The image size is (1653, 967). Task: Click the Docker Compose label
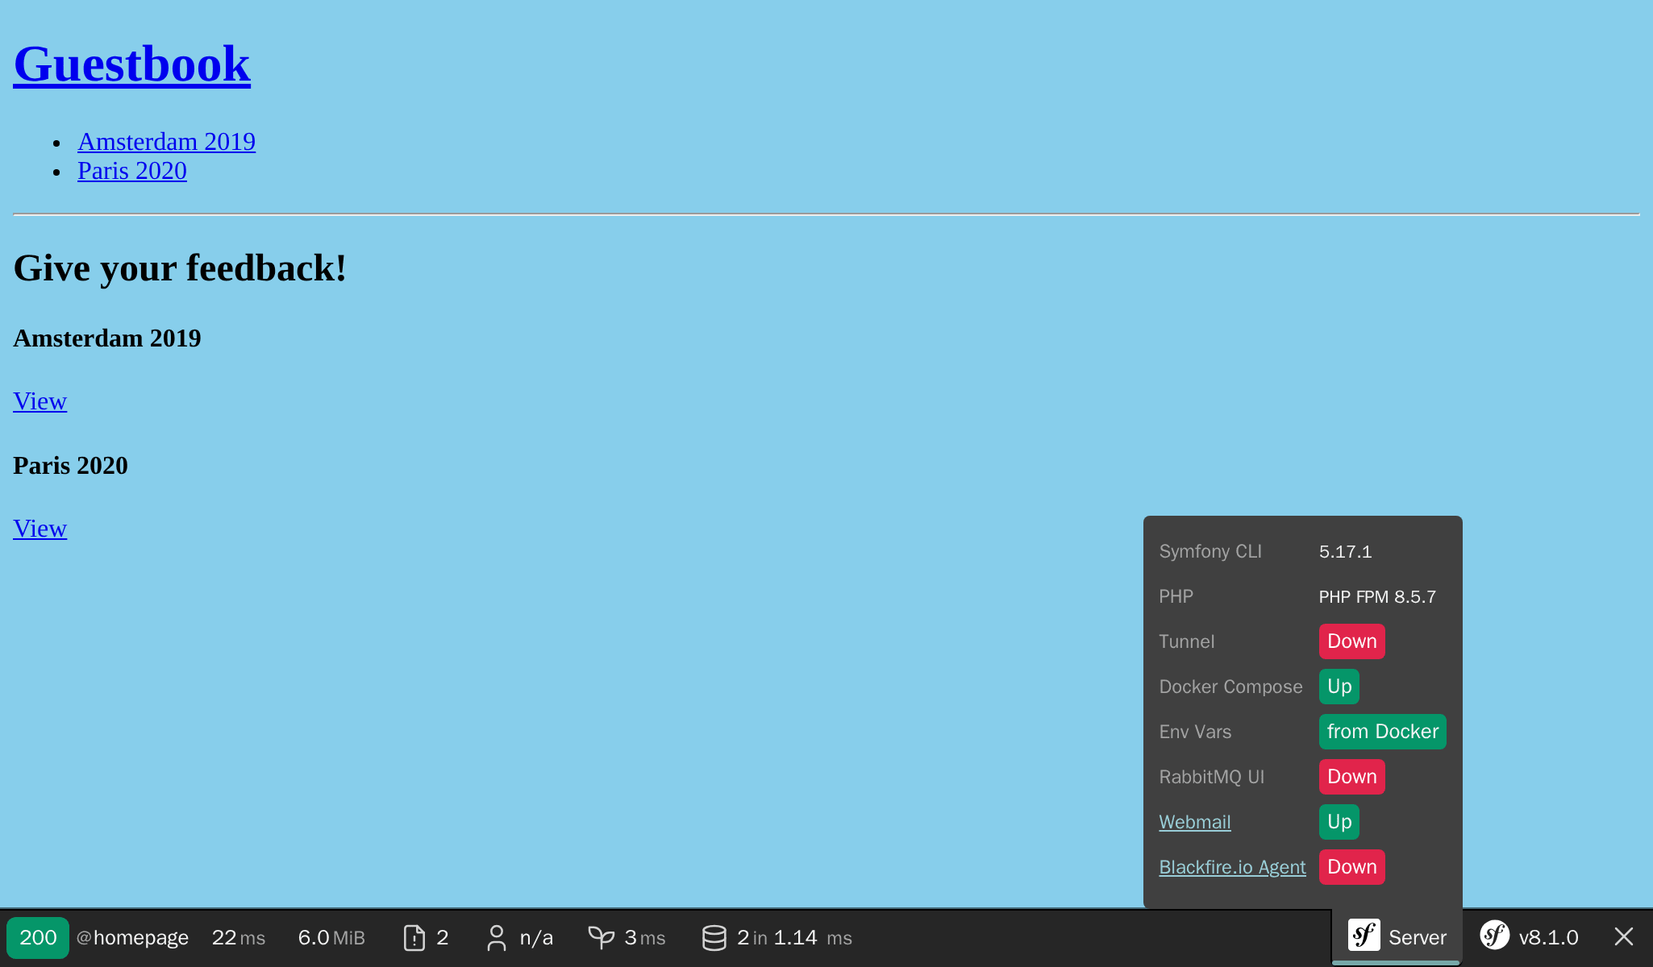tap(1230, 687)
